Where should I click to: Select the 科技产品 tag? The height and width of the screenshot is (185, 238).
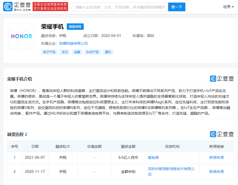92,52
